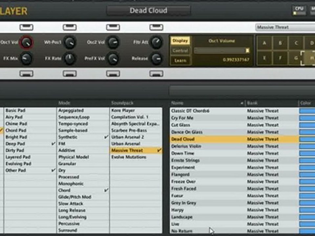The image size is (315, 236).
Task: Select the Scarbee Pre-Bass soundpack
Action: point(136,130)
